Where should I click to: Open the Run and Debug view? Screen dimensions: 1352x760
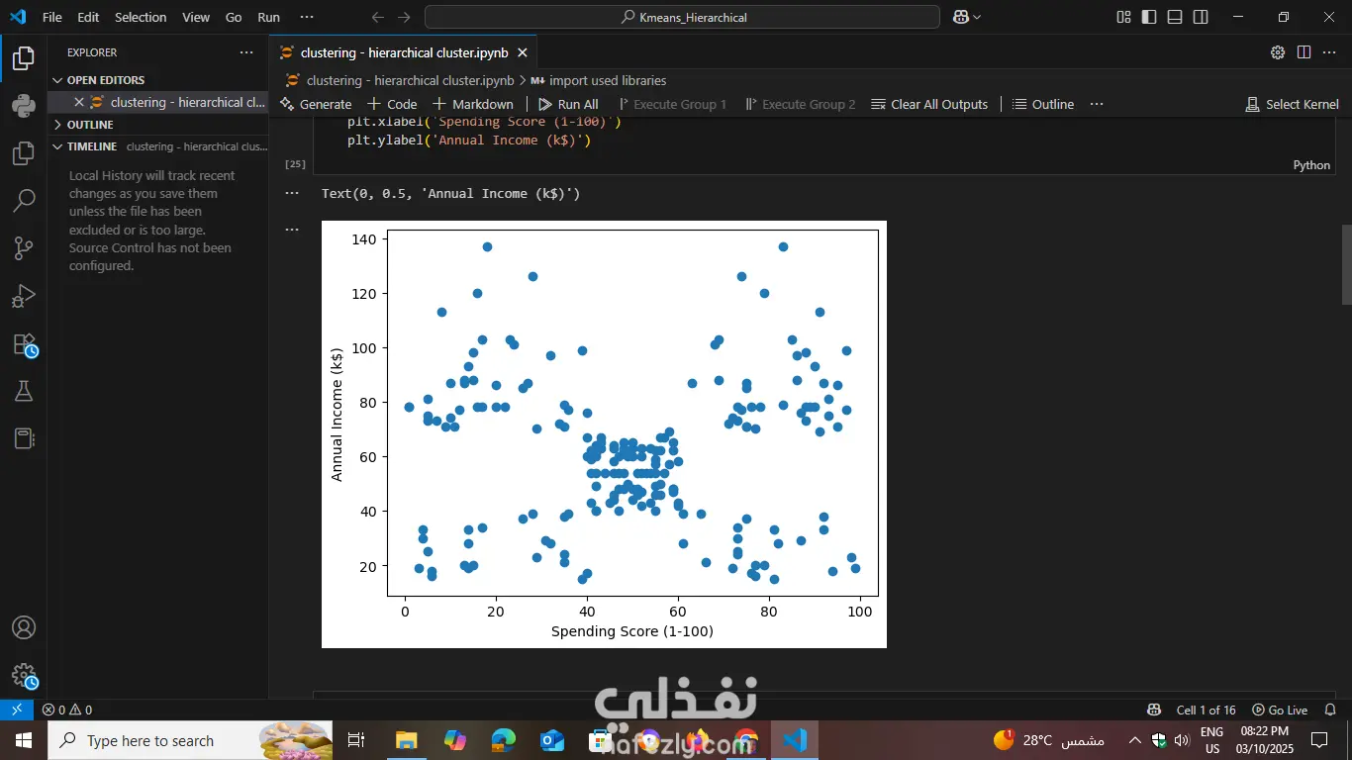(x=22, y=296)
